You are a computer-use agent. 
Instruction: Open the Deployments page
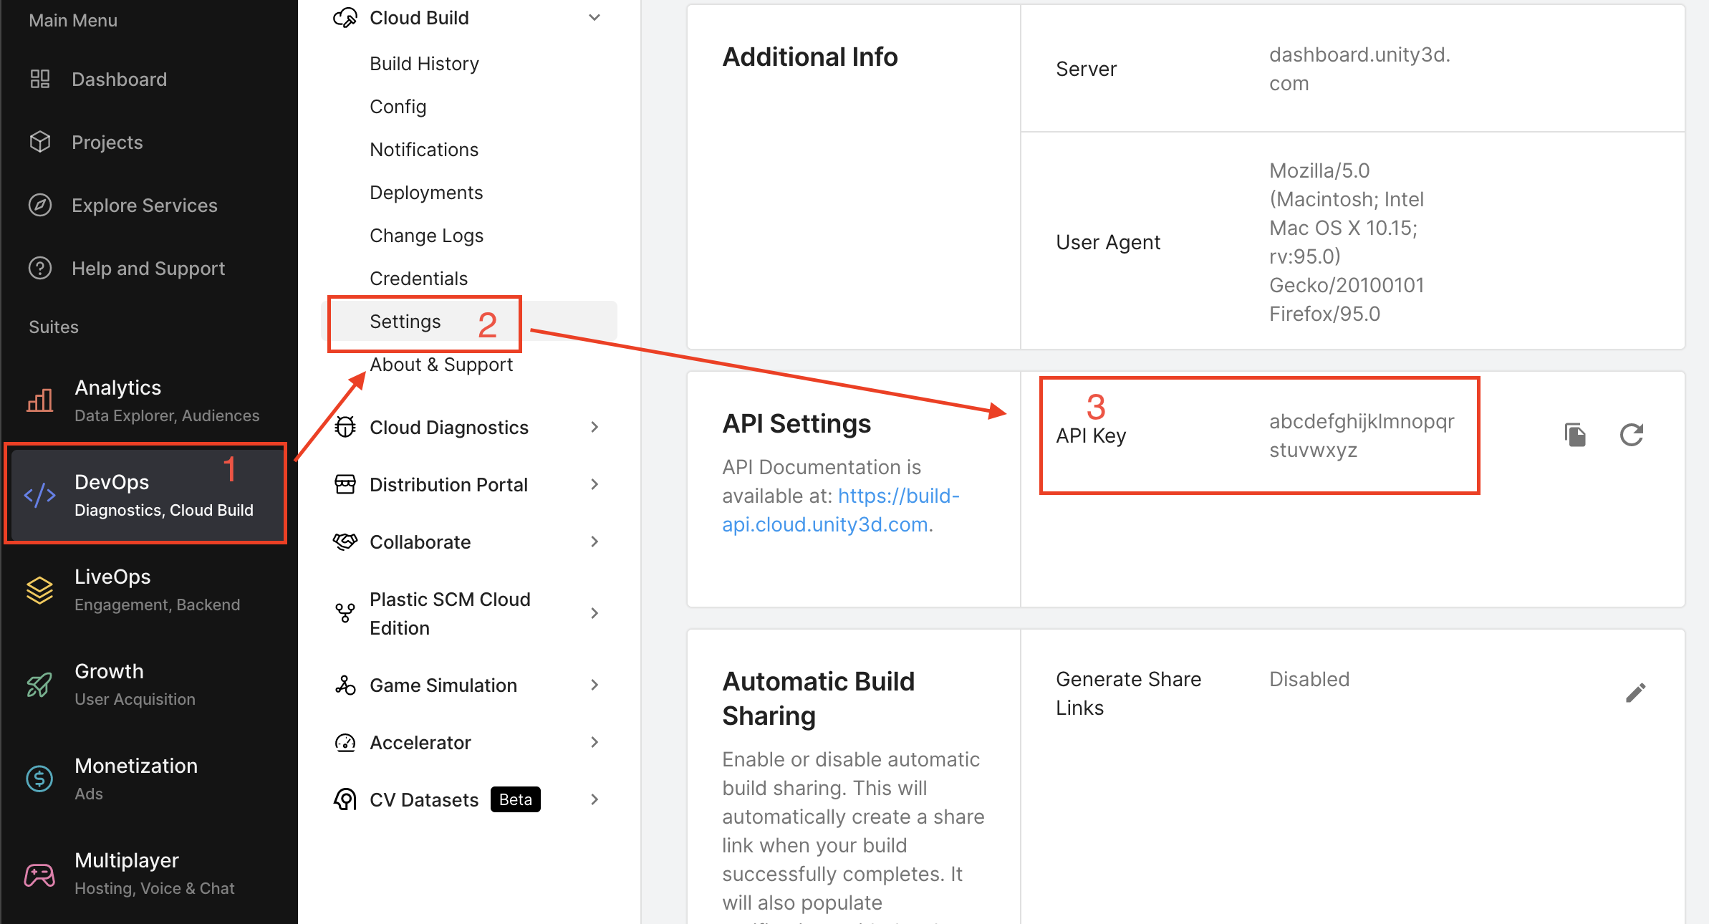[426, 193]
